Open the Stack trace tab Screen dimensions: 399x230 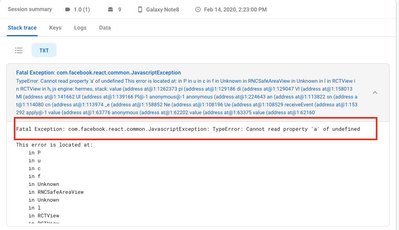point(22,28)
